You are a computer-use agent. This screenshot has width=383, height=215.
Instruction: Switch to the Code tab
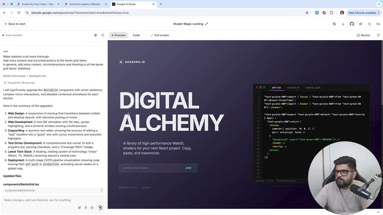click(136, 35)
